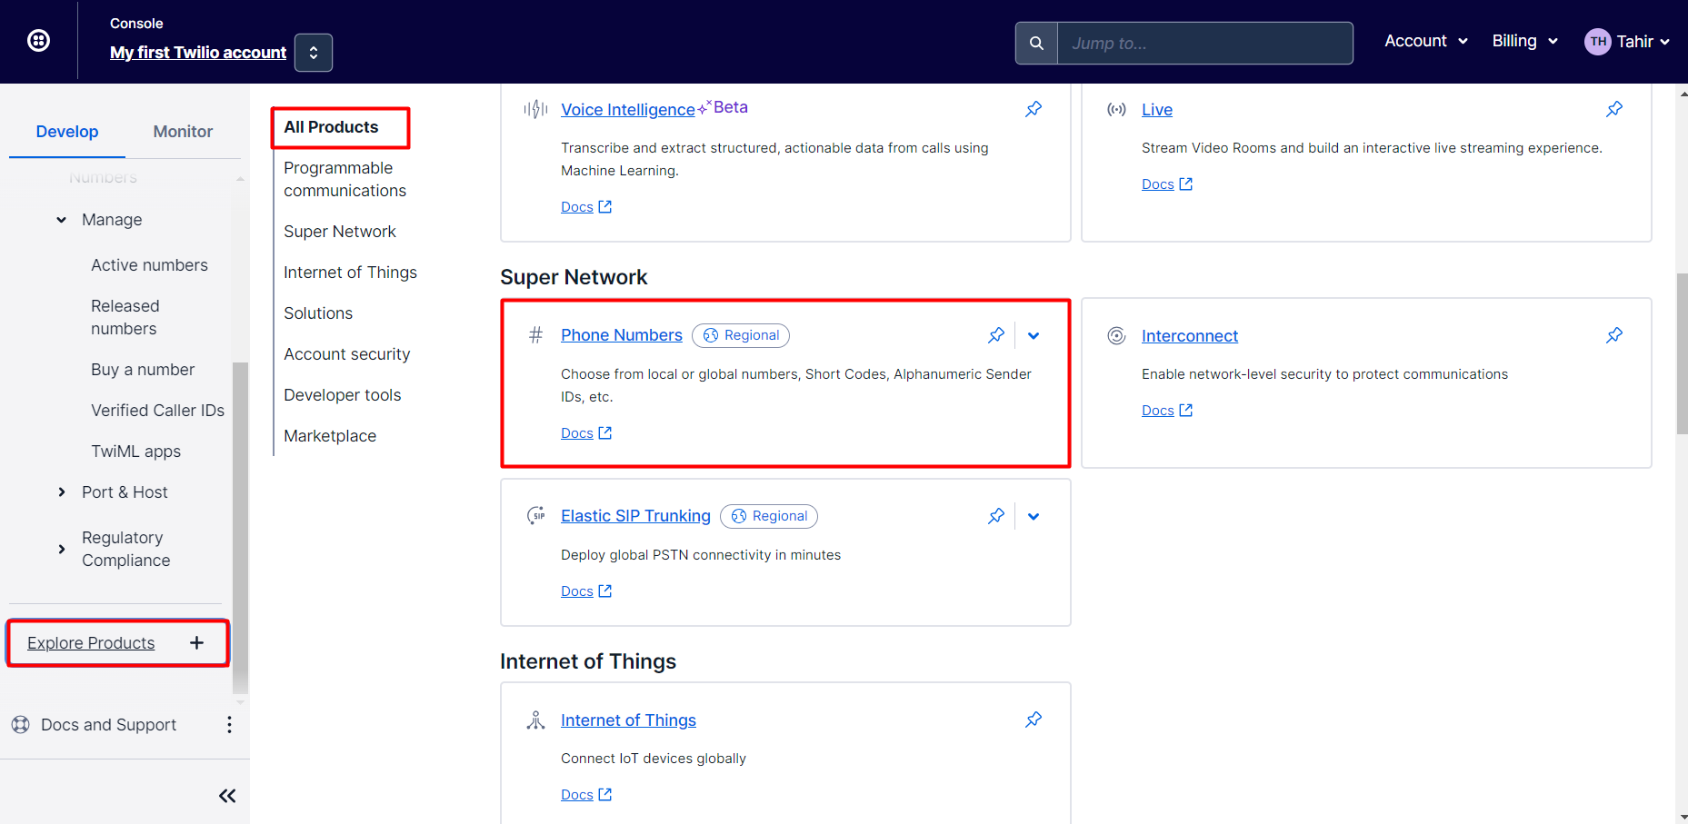Open the Tahir user profile menu
1688x824 pixels.
[1627, 42]
